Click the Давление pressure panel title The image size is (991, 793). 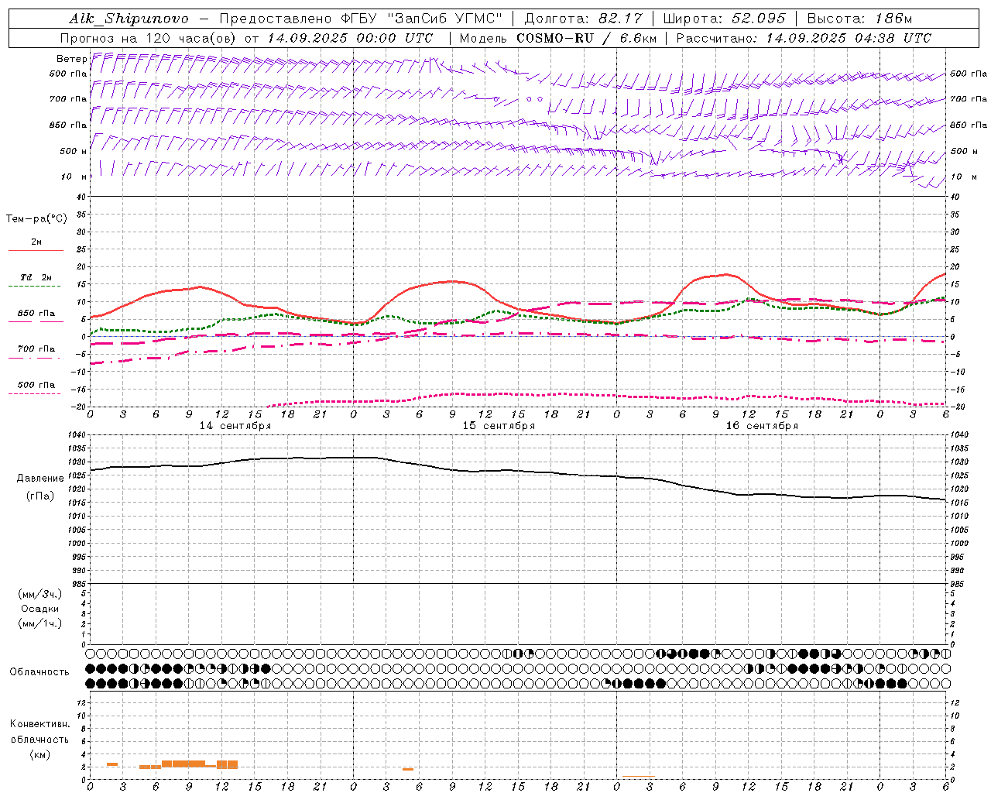coord(40,479)
